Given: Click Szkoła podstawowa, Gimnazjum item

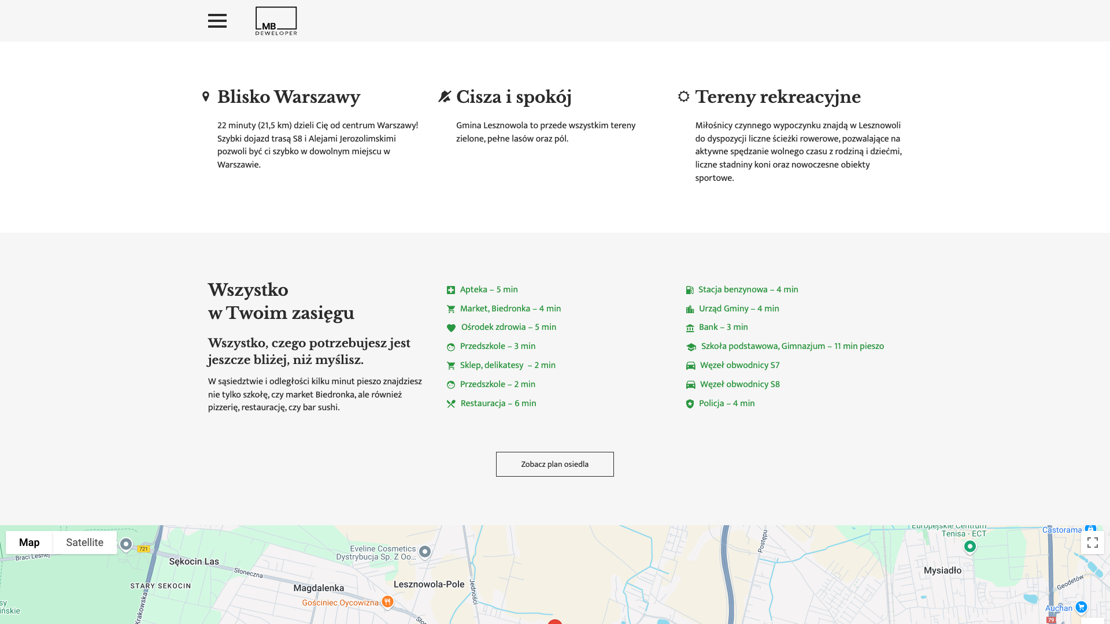Looking at the screenshot, I should [792, 346].
